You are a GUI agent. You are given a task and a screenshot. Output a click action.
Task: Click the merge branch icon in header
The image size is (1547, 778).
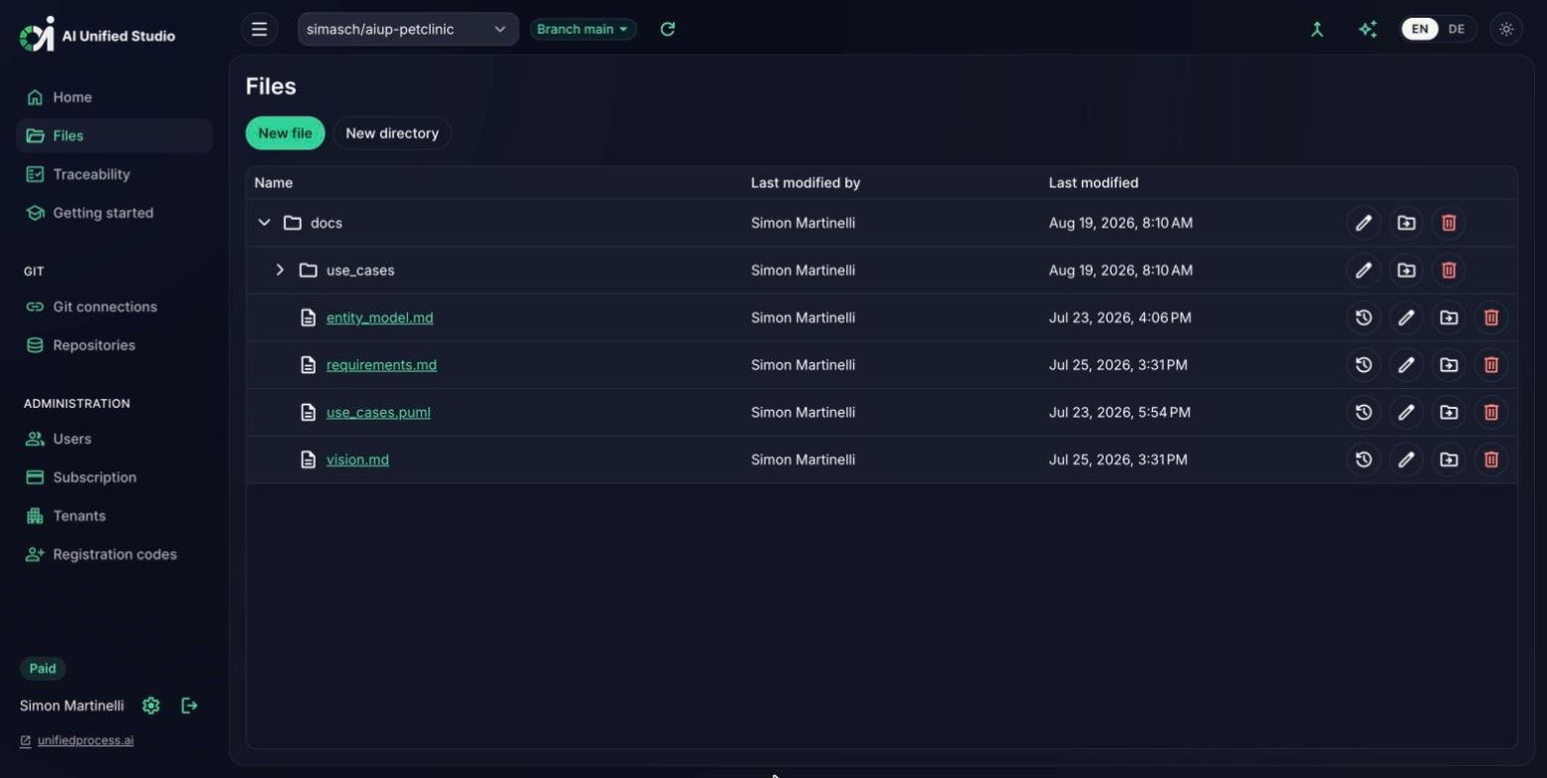(x=1316, y=30)
